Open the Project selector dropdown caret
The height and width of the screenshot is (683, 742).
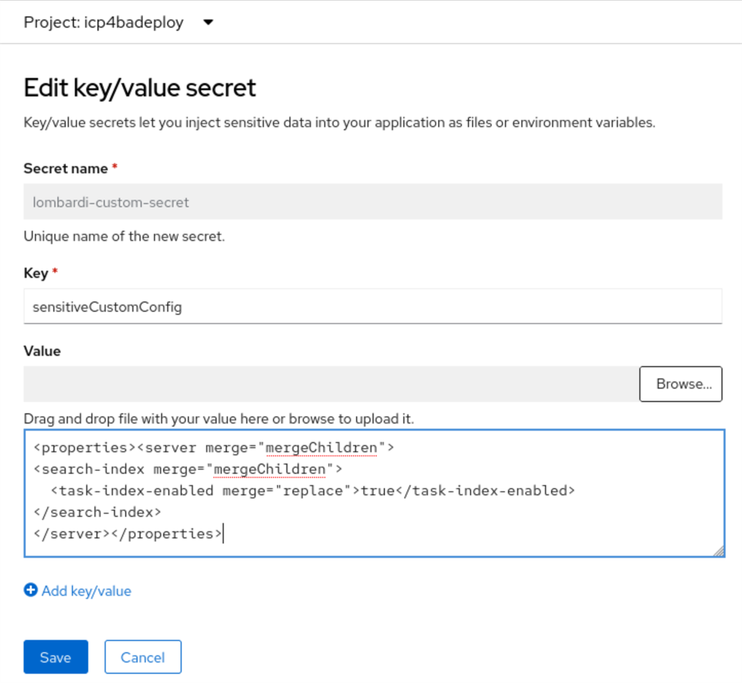[208, 22]
